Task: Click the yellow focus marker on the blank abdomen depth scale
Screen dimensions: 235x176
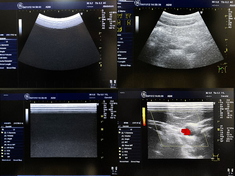Action: [101, 65]
